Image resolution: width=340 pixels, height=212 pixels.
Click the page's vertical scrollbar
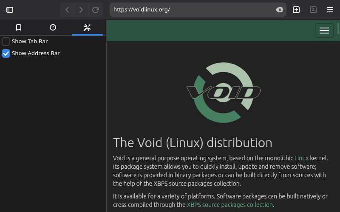338,29
